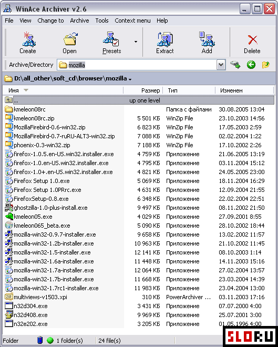Click the Open archive toolbar icon

(x=70, y=39)
